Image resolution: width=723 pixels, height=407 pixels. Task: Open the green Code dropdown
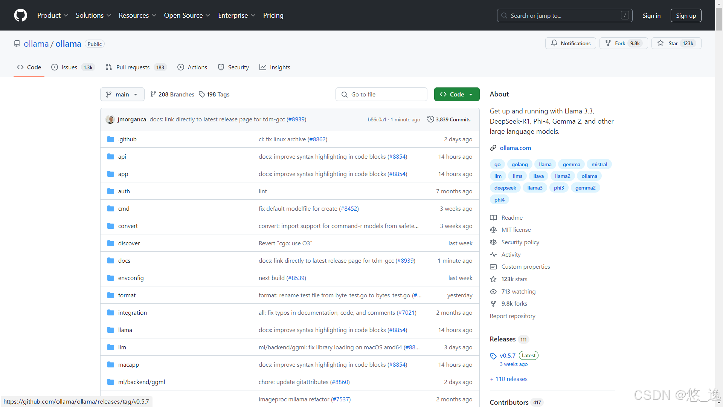(456, 95)
